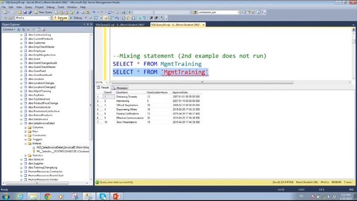Click the Refresh icon in Object Explorer toolbar
The width and height of the screenshot is (357, 201).
[x=38, y=30]
